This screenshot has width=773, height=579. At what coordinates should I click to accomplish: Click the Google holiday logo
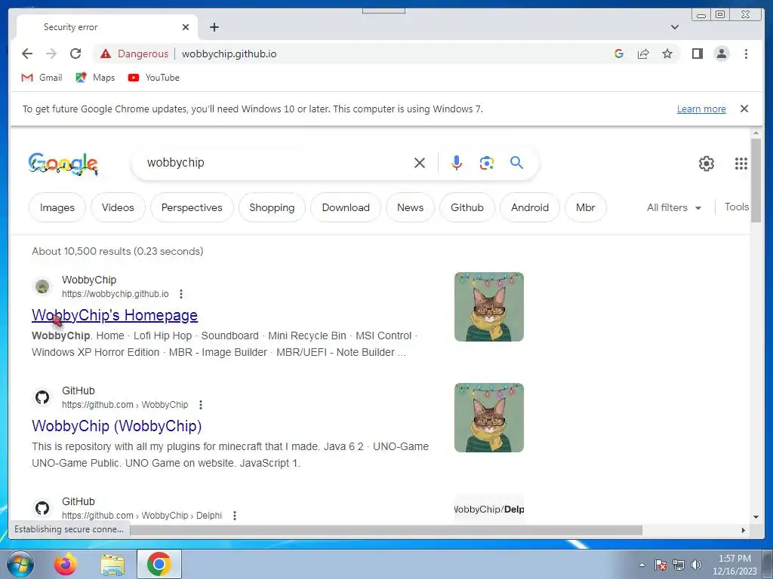click(x=63, y=164)
